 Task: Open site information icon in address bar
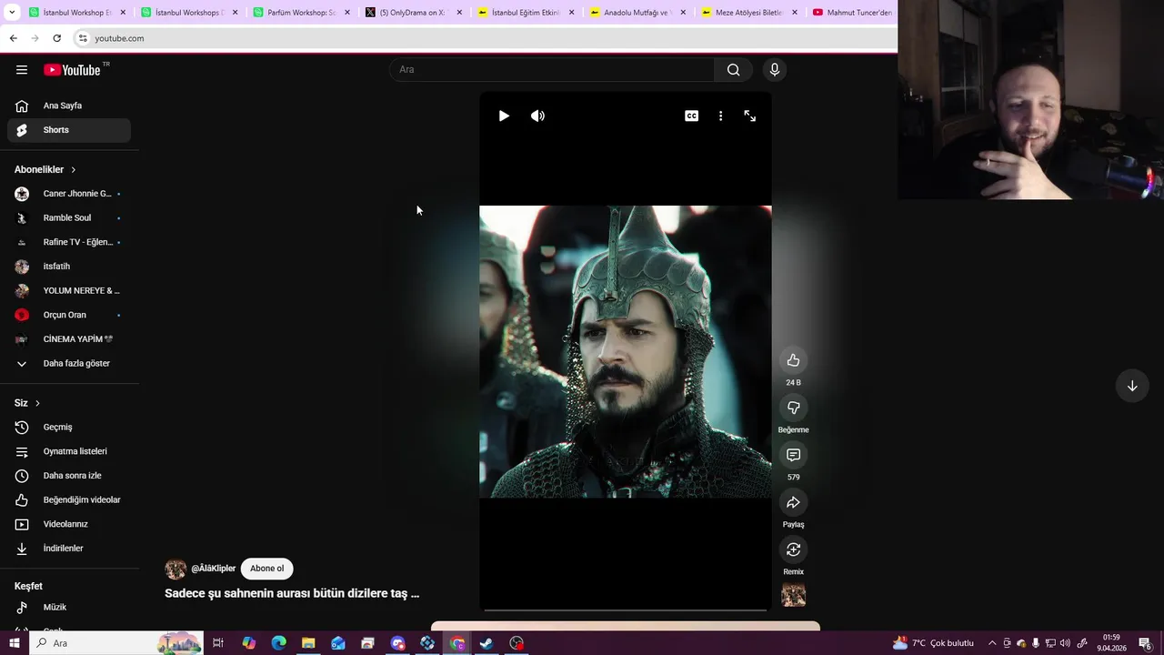(83, 38)
